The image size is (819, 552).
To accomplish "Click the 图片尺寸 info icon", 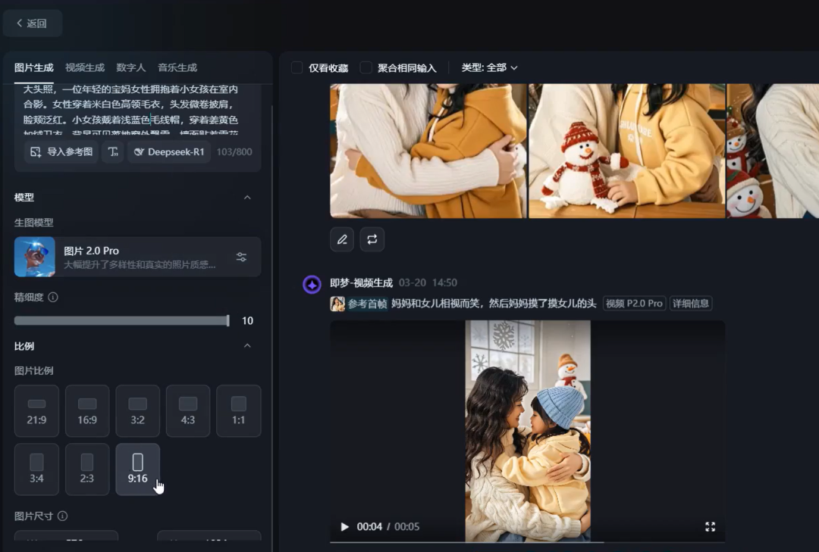I will click(63, 516).
